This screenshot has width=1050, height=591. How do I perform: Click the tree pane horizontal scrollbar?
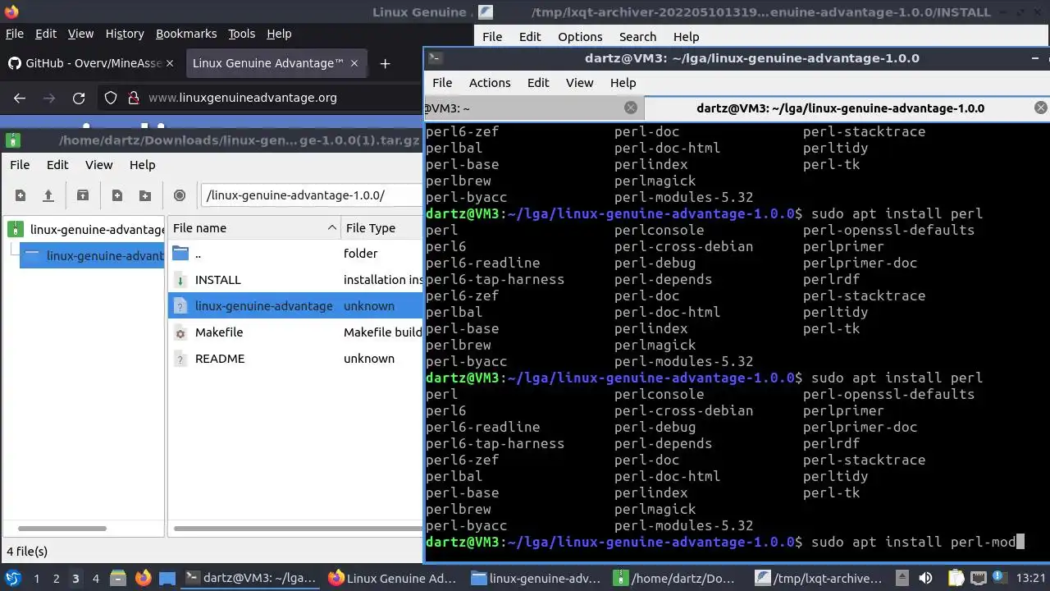(62, 529)
